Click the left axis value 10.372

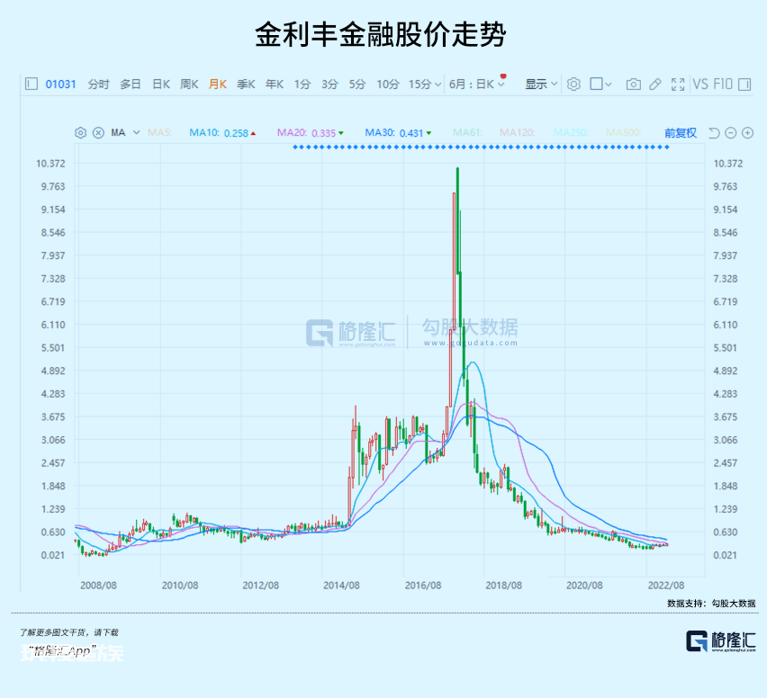pos(50,164)
